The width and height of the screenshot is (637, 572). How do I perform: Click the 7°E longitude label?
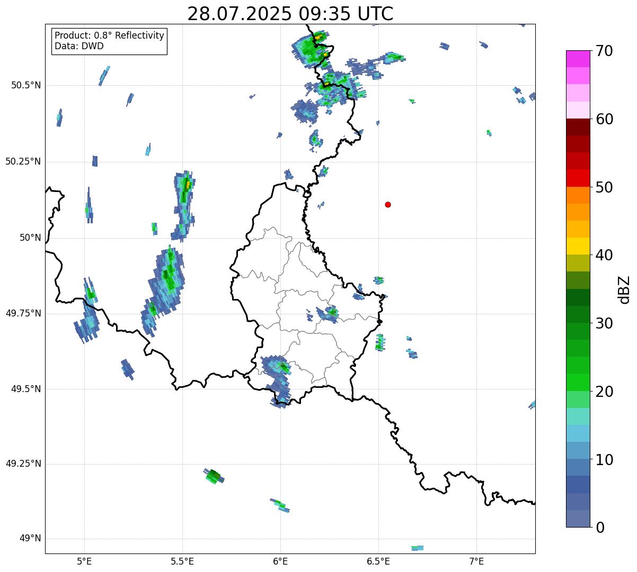coord(476,561)
